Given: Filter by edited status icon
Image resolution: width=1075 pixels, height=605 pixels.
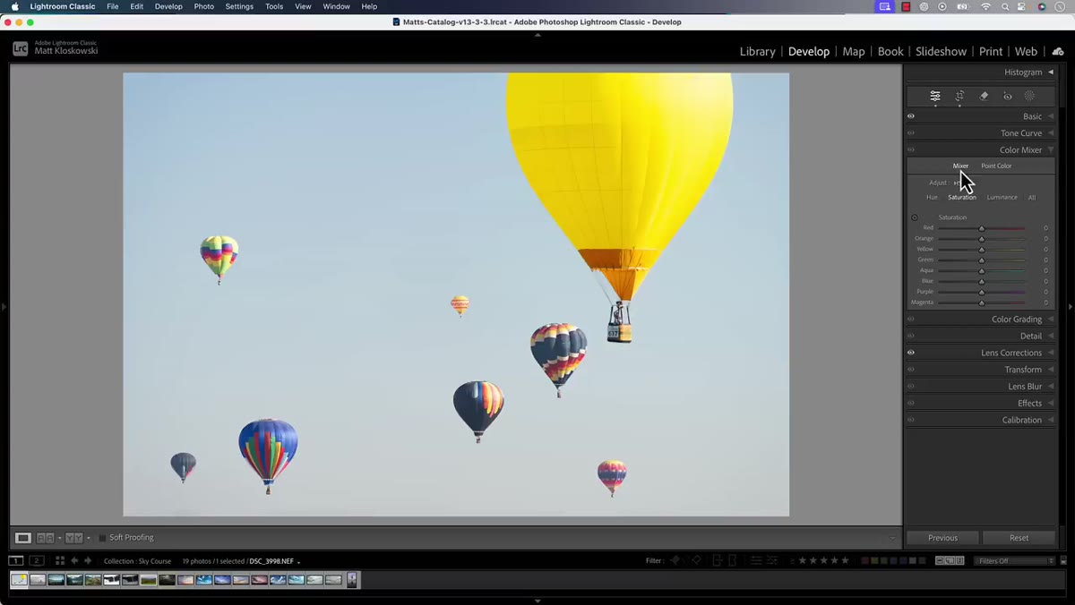Looking at the screenshot, I should 756,561.
